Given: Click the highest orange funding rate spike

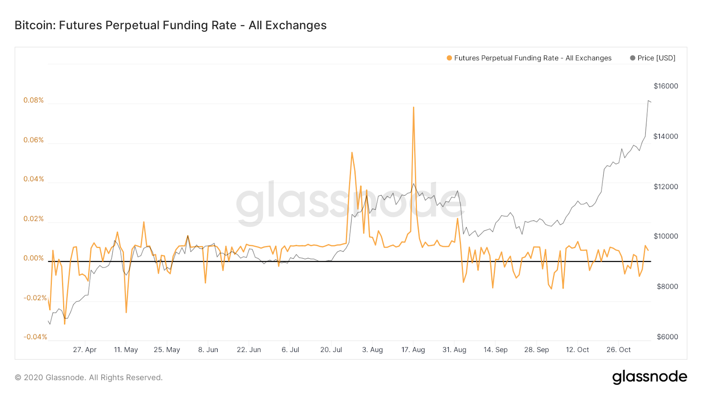Looking at the screenshot, I should pos(413,108).
